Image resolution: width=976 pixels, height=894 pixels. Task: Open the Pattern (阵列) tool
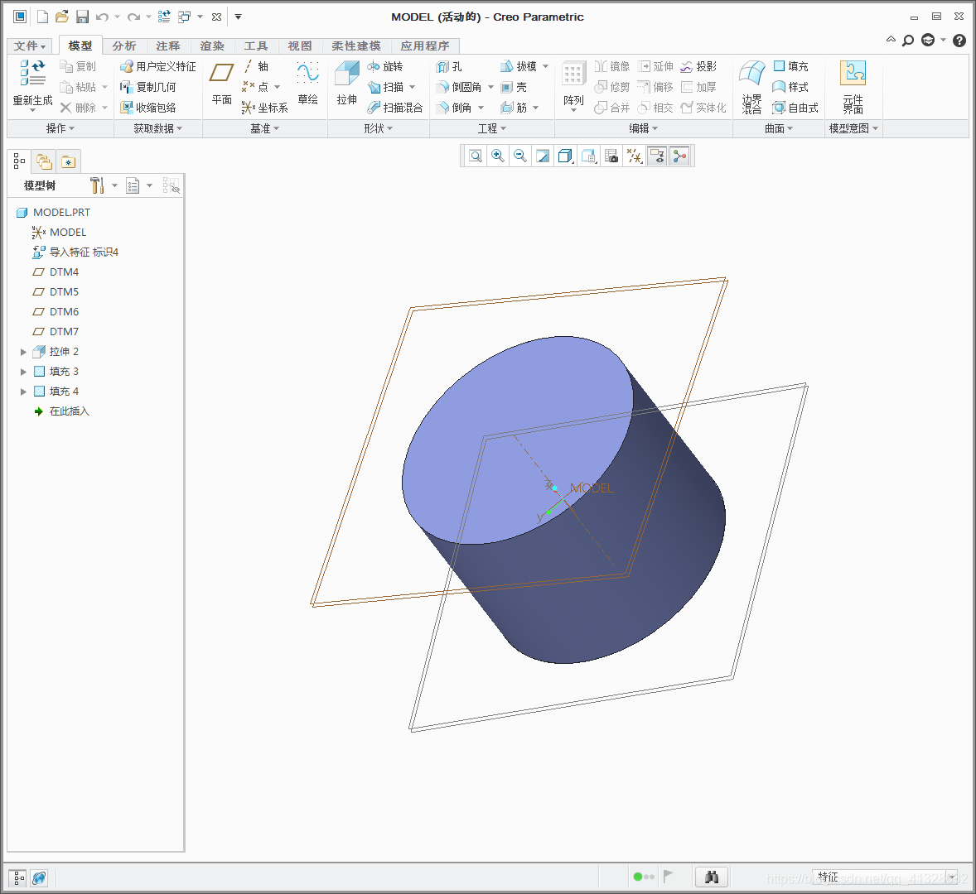click(x=573, y=83)
